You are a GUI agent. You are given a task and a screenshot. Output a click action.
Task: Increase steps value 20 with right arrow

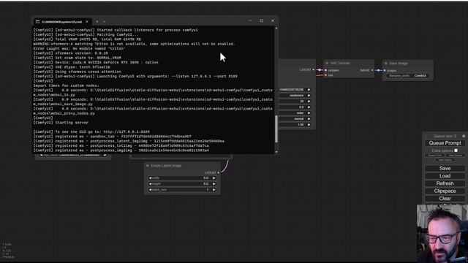[x=309, y=102]
